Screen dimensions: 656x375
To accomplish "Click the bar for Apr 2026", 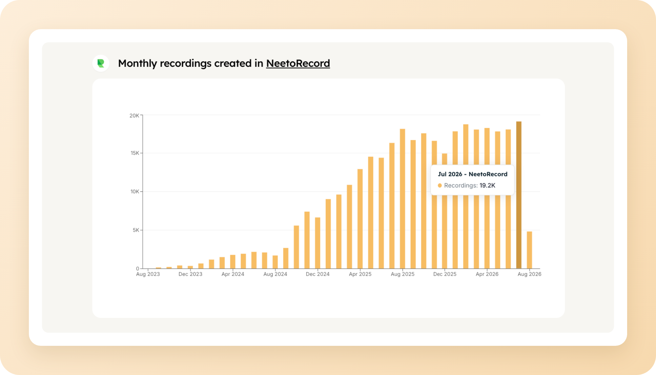I will tap(487, 198).
